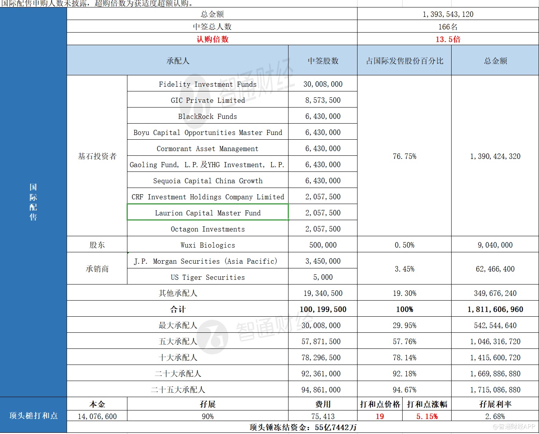The image size is (539, 434).
Task: Select the 78,296,500 shares cell
Action: coord(323,357)
